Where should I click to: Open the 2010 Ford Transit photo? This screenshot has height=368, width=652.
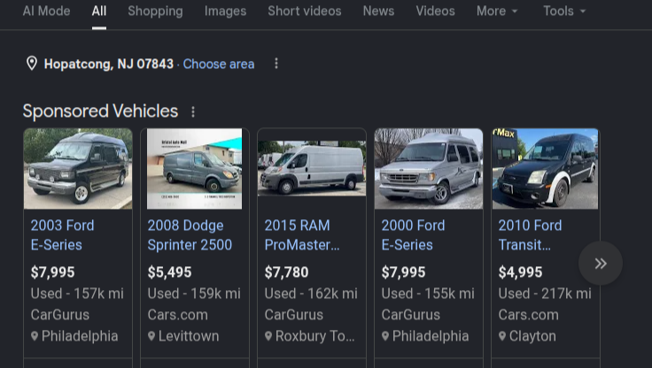pos(545,169)
